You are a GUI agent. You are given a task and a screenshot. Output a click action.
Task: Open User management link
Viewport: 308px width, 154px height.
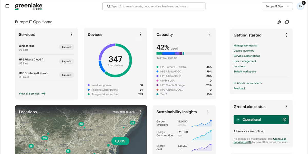[245, 61]
